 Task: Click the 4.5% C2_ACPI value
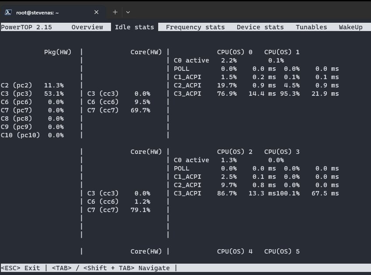pyautogui.click(x=292, y=85)
